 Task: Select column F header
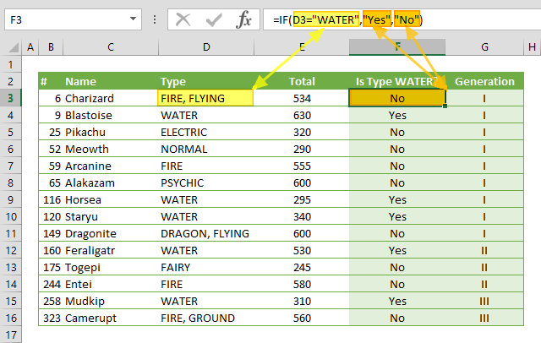click(x=397, y=47)
